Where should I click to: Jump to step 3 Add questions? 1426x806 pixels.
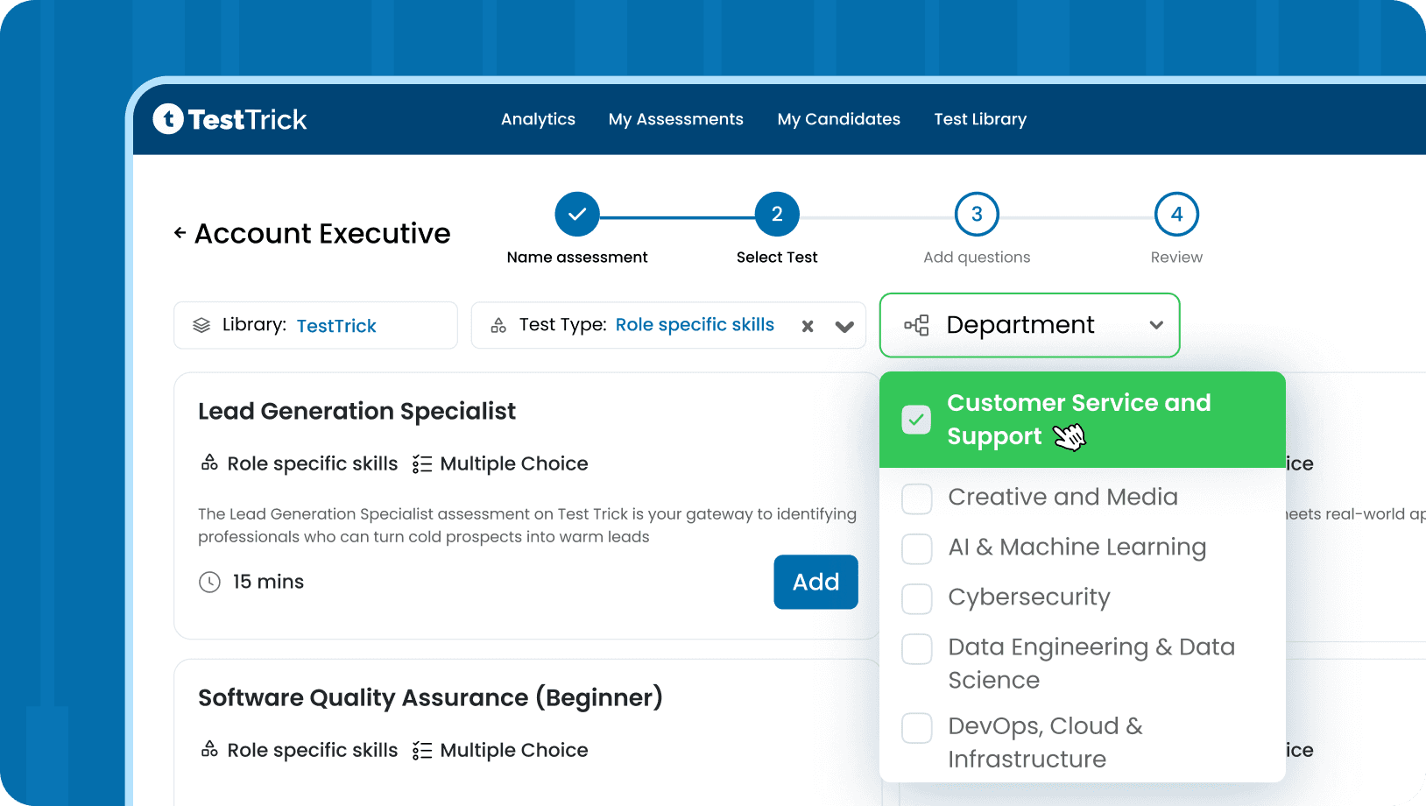[x=977, y=214]
